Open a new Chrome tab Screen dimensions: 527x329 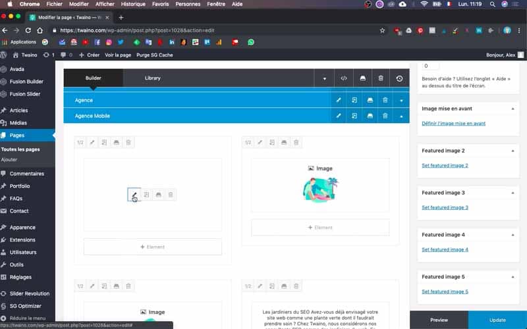(x=121, y=18)
